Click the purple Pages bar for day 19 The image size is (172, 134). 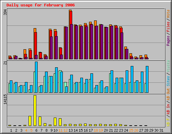tap(102, 42)
